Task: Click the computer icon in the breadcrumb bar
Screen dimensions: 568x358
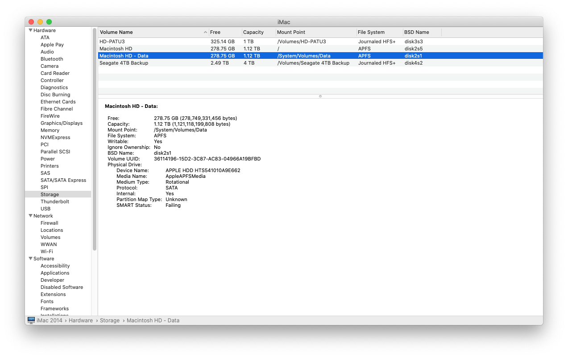Action: (x=31, y=320)
